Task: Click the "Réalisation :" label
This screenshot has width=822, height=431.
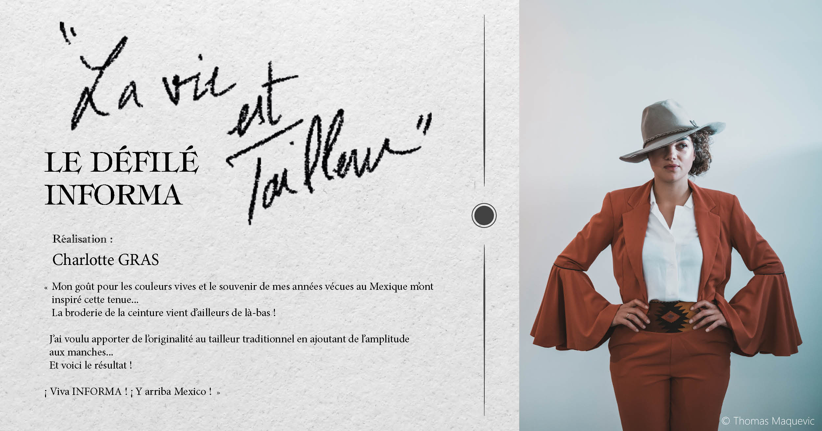Action: 83,239
